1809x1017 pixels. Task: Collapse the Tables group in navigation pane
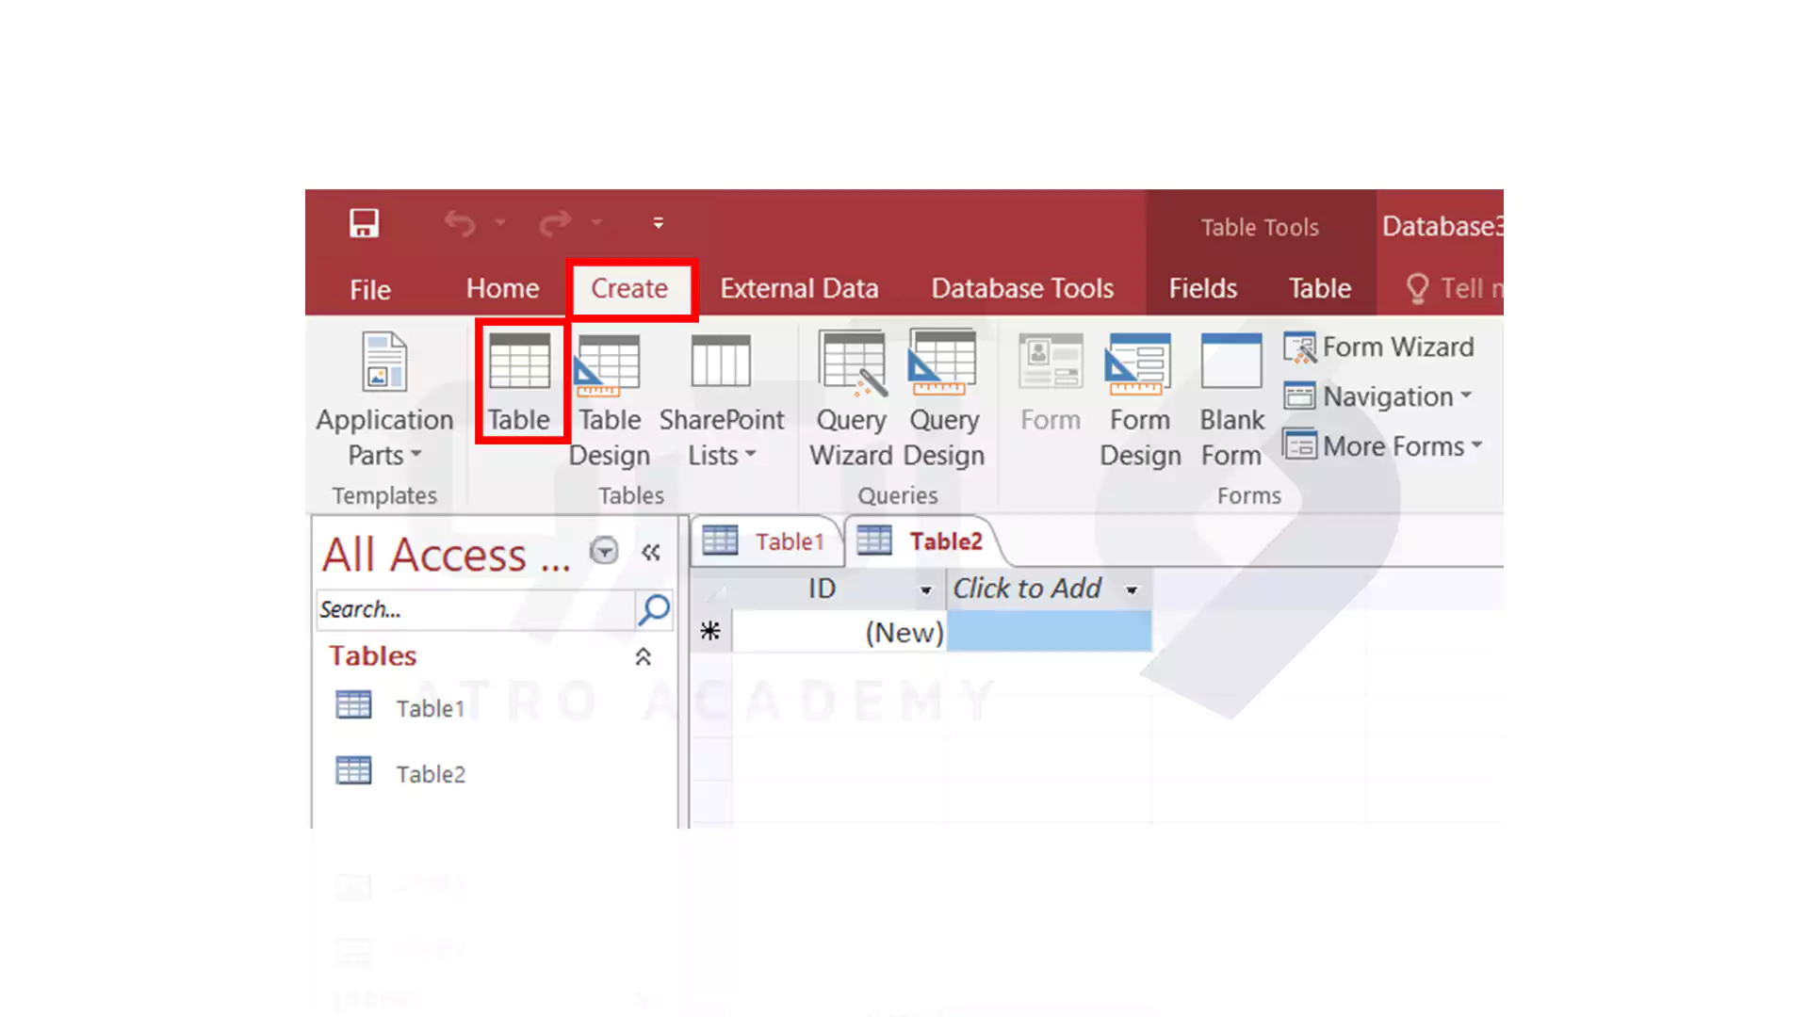click(644, 656)
